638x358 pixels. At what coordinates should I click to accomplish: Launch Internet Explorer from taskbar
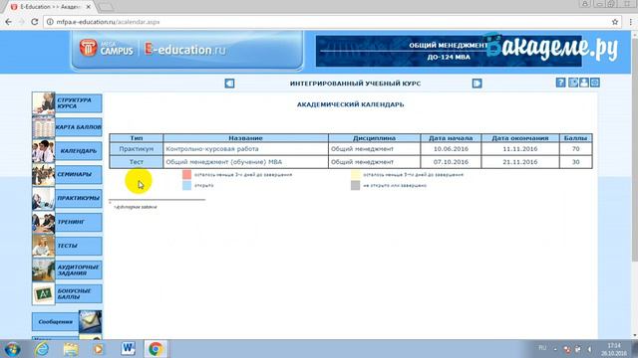coord(42,349)
